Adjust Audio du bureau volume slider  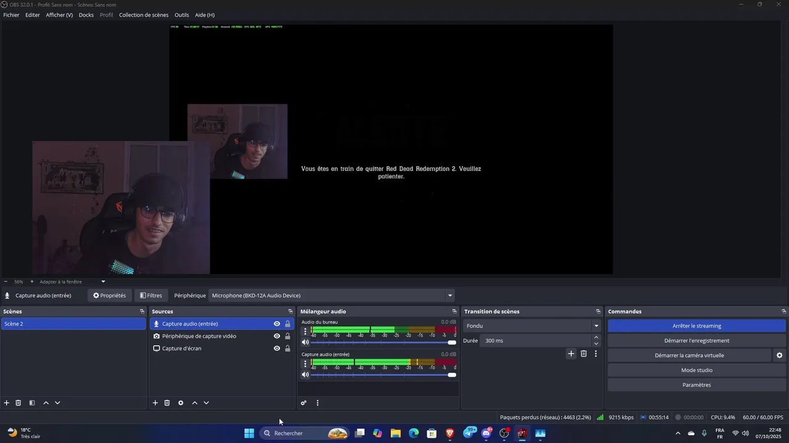pyautogui.click(x=383, y=342)
